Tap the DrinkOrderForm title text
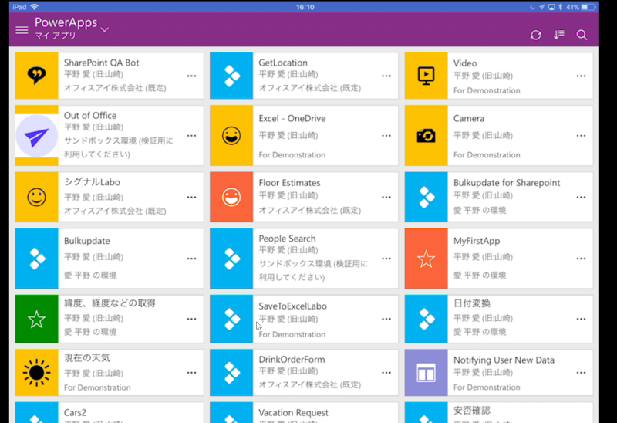The image size is (617, 423). 292,359
